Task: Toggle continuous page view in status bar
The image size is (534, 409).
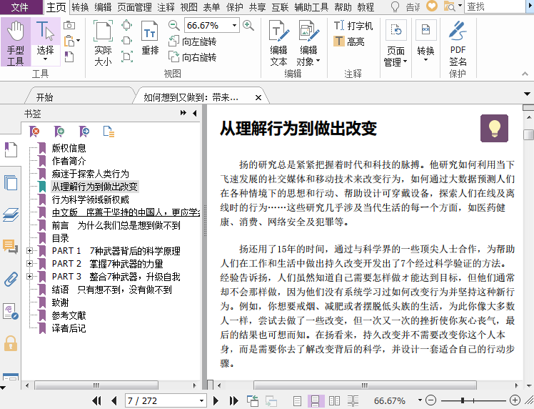Action: click(x=315, y=400)
